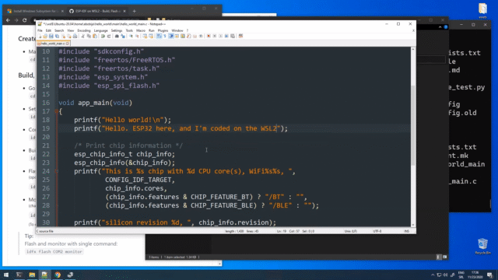Open the Plugins menu
The height and width of the screenshot is (280, 498).
point(163,30)
